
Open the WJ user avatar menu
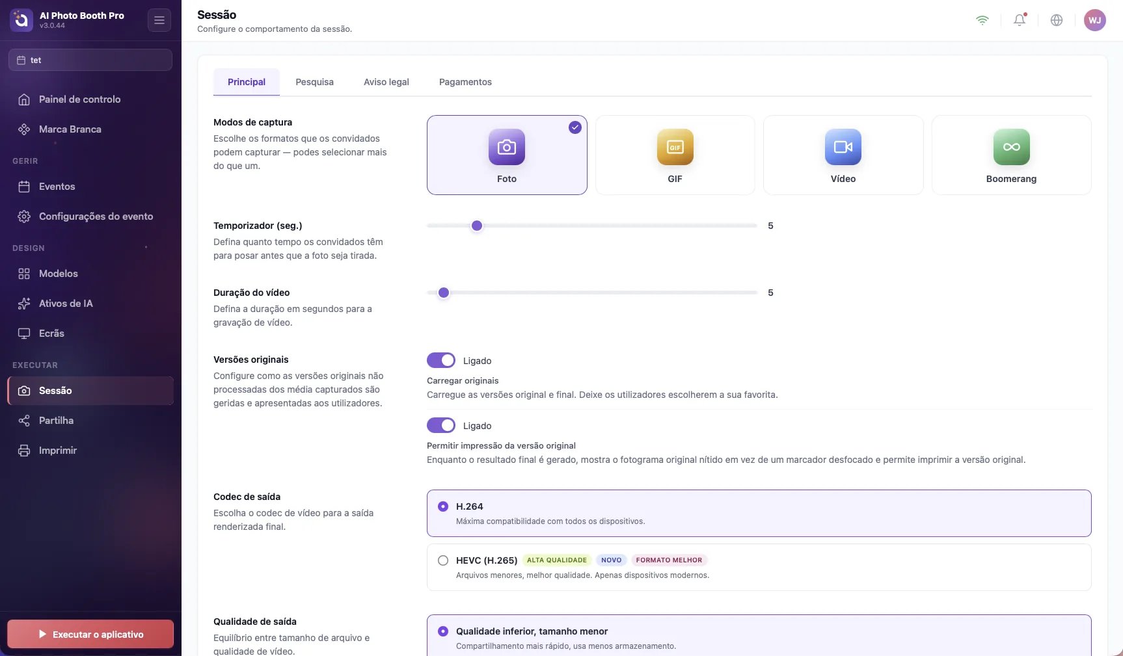(x=1095, y=20)
